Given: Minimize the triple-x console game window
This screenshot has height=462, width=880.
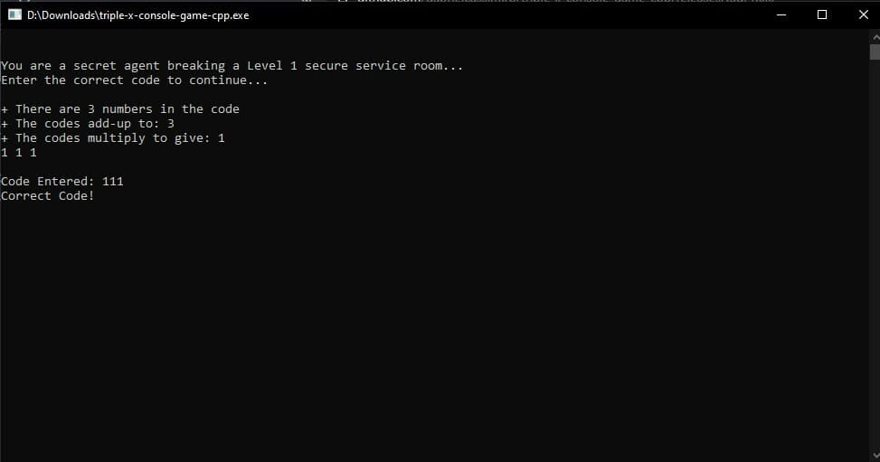Looking at the screenshot, I should (x=781, y=14).
